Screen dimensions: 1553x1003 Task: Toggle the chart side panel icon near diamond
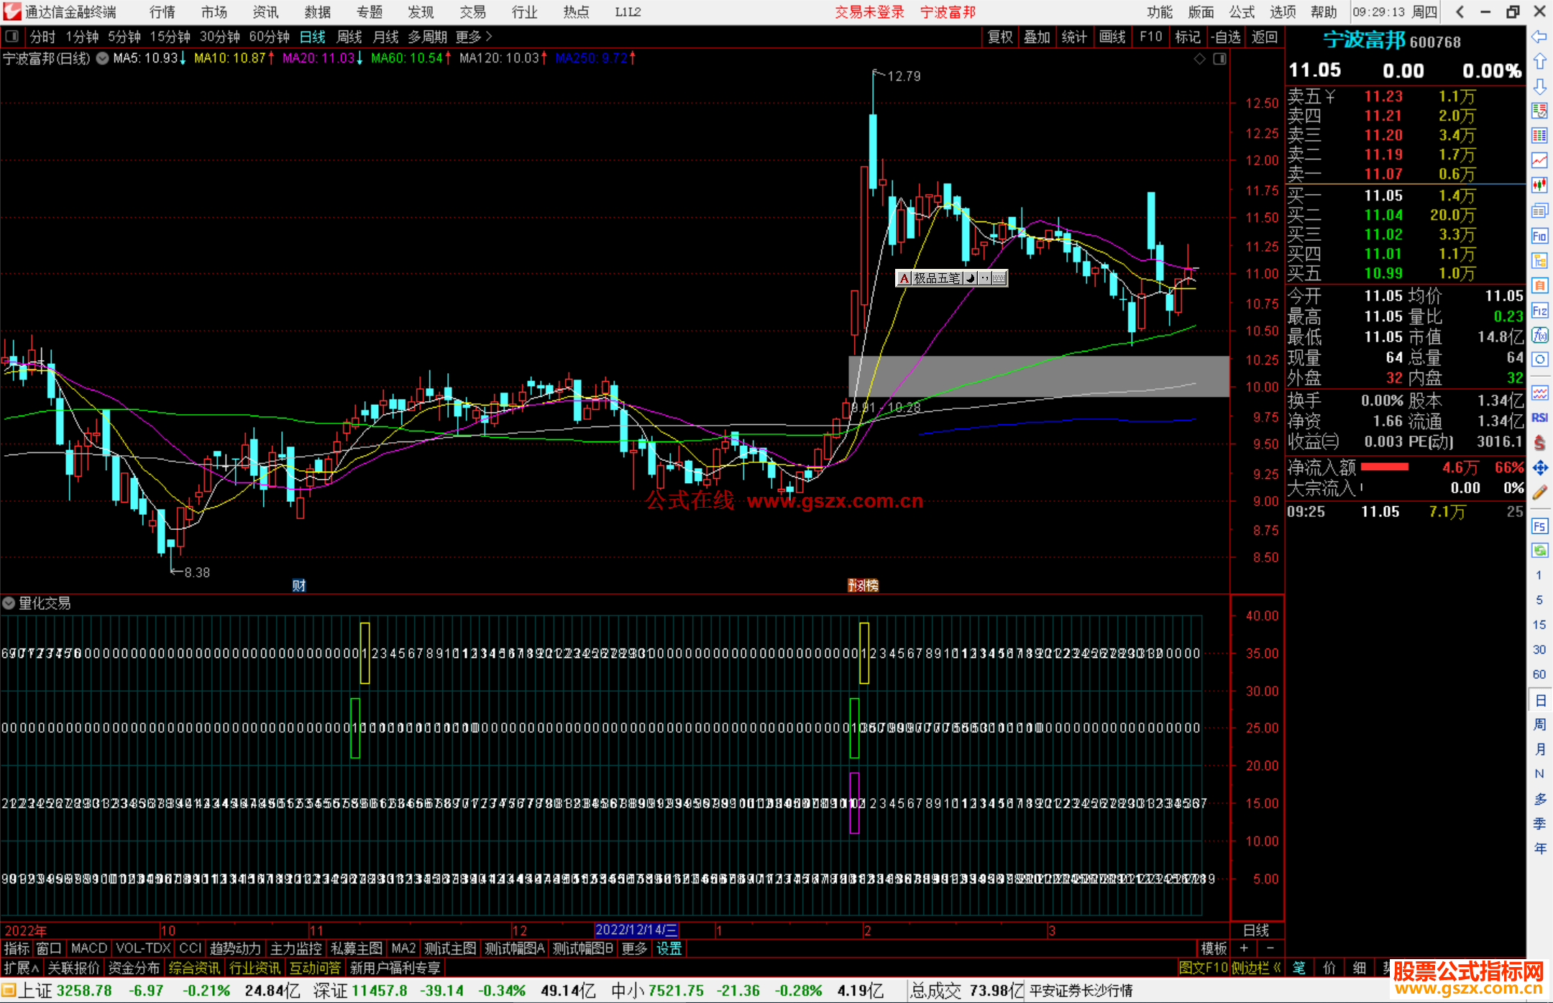click(1219, 59)
